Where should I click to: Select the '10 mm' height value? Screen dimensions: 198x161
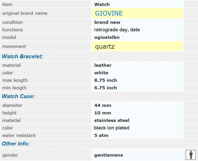[x=103, y=113]
